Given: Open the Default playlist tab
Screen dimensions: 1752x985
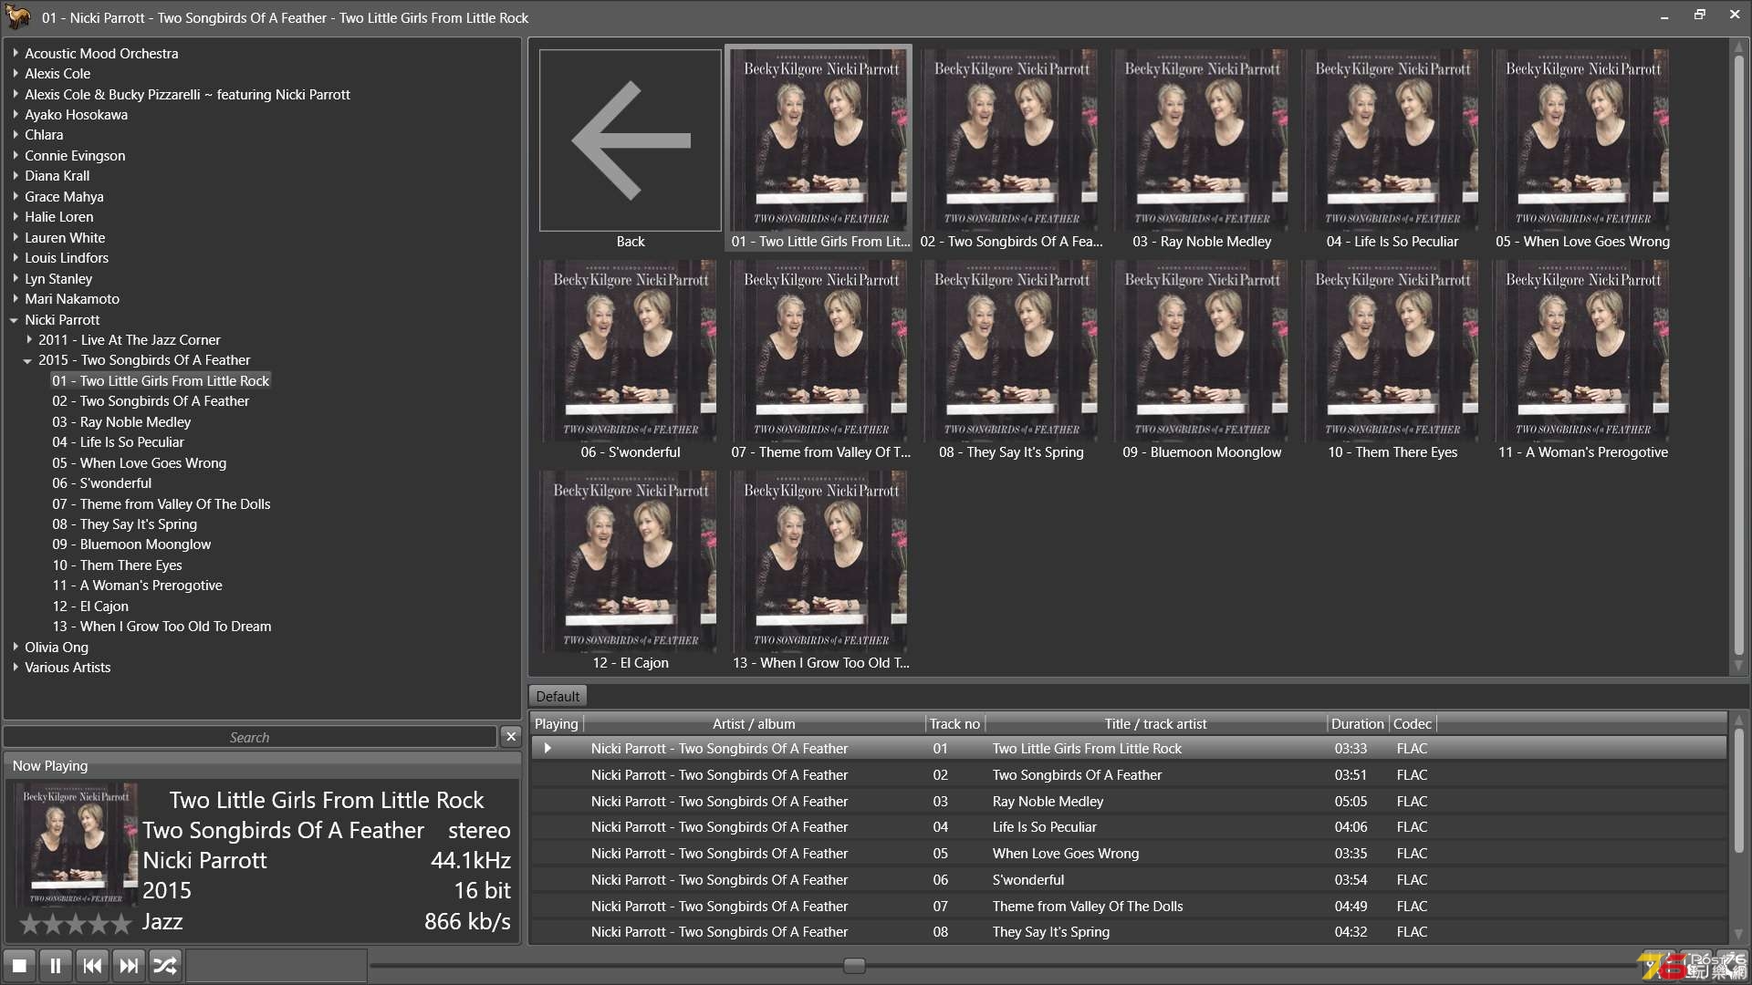Looking at the screenshot, I should point(558,696).
